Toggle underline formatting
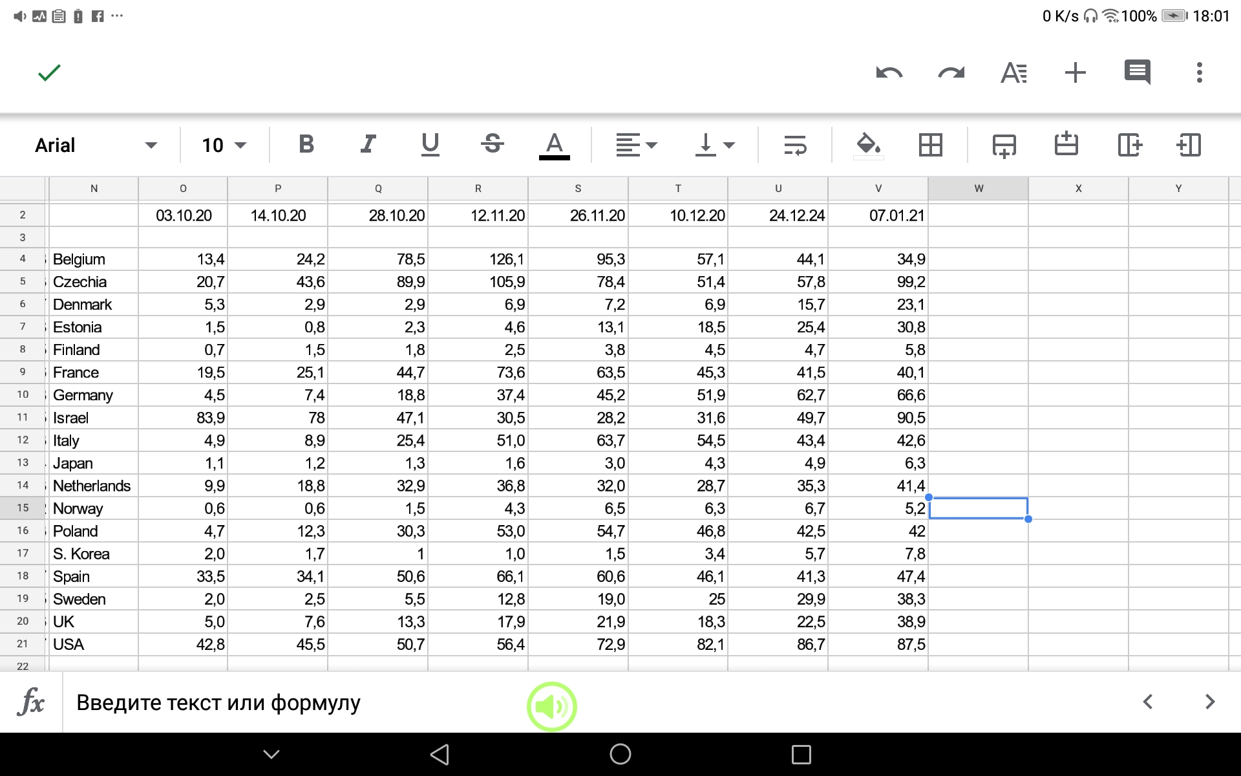This screenshot has width=1241, height=776. pyautogui.click(x=430, y=144)
